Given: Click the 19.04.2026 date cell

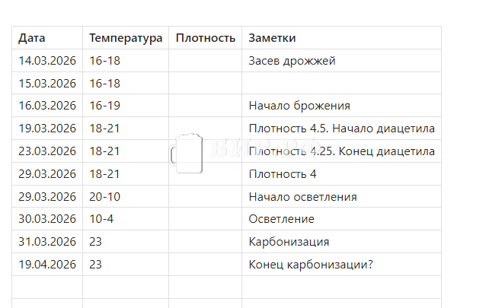Looking at the screenshot, I should (x=47, y=265).
